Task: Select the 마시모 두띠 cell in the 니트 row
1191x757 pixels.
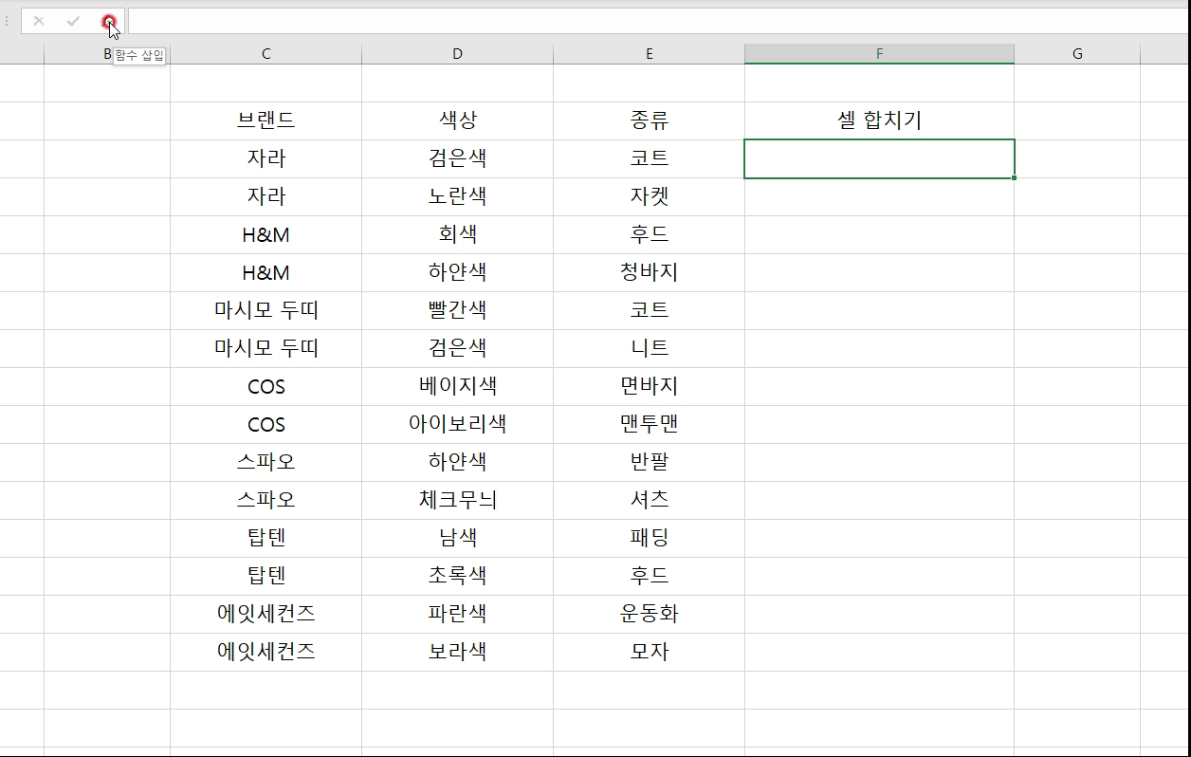Action: tap(266, 348)
